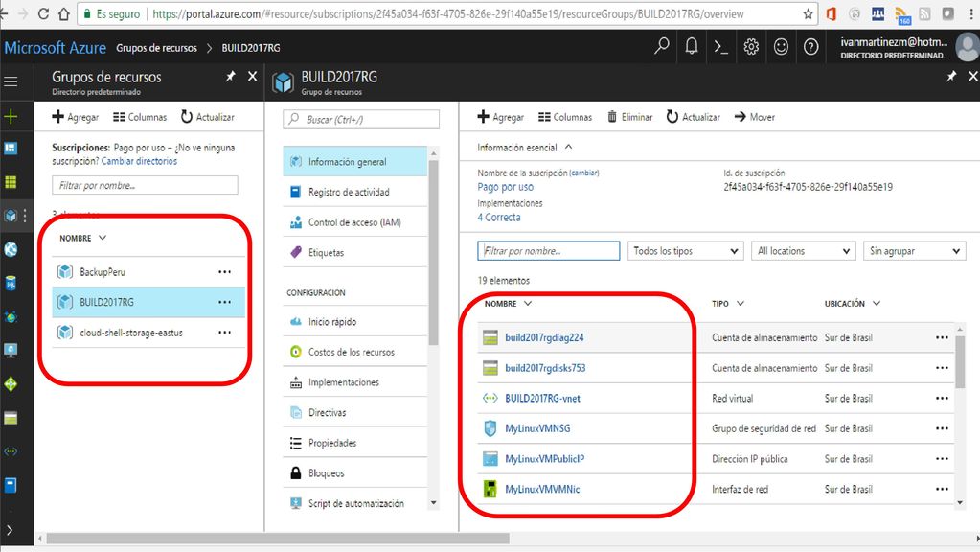
Task: Open Registro de actividad menu item
Action: click(x=355, y=192)
